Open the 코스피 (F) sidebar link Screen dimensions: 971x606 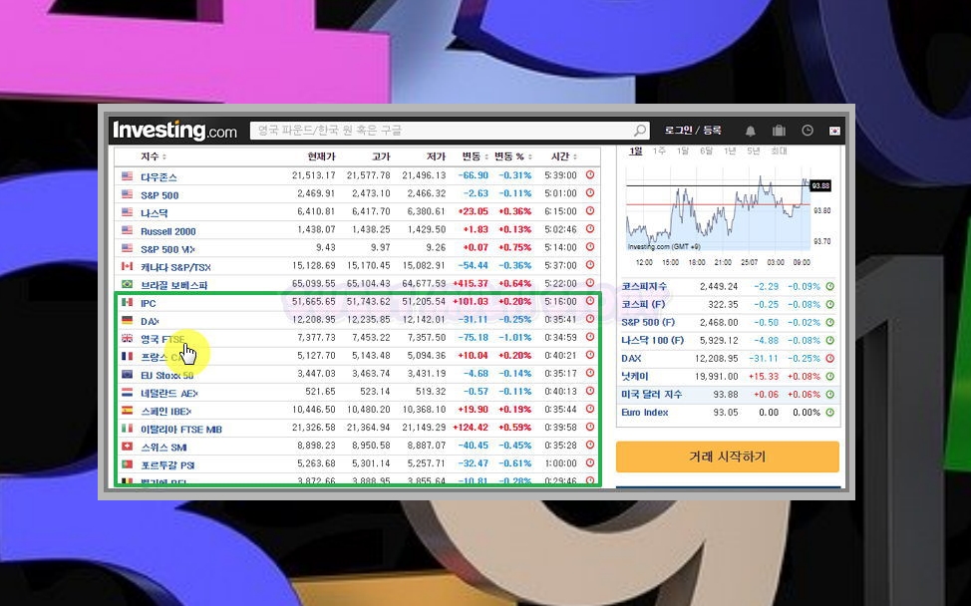643,305
